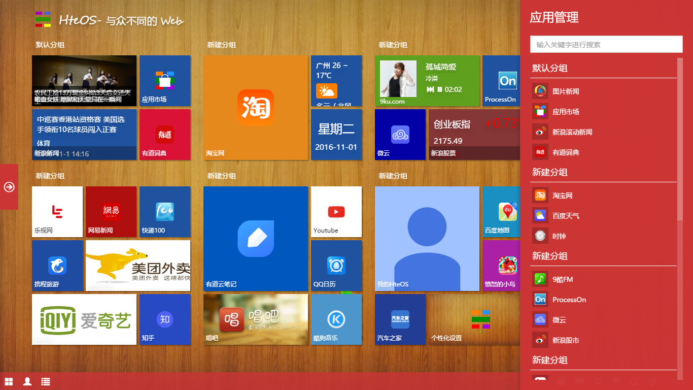Open the 百度地图 Baidu Maps tile
693x390 pixels.
(x=501, y=212)
